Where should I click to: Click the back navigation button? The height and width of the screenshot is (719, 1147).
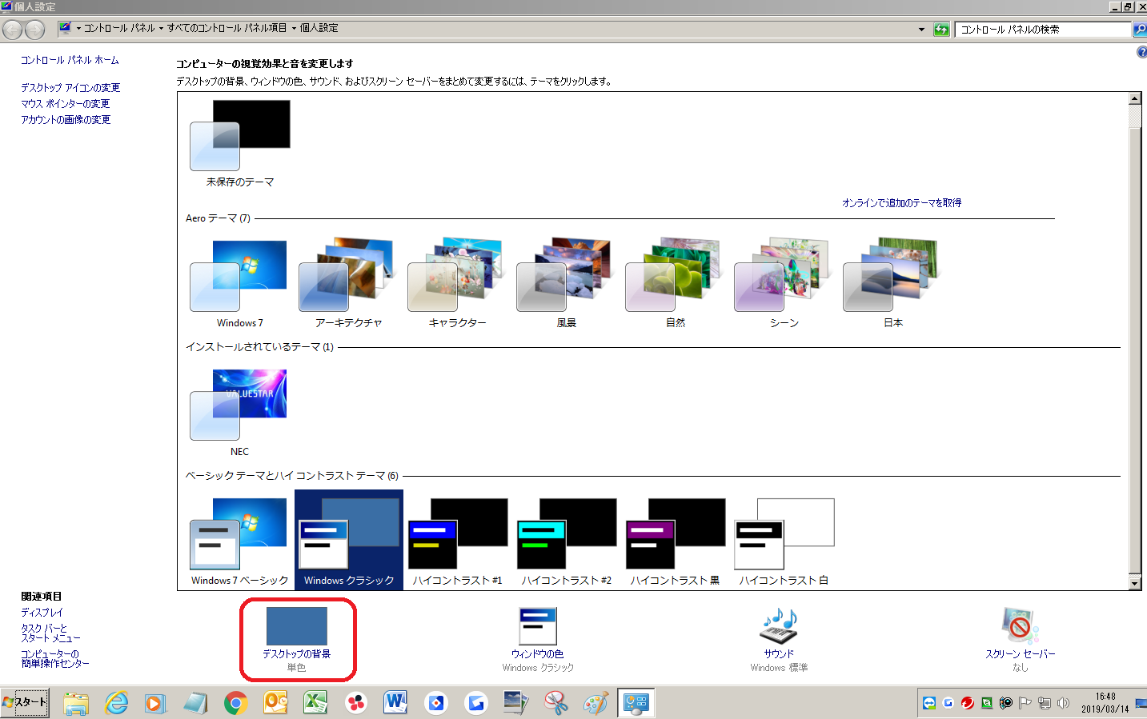13,30
